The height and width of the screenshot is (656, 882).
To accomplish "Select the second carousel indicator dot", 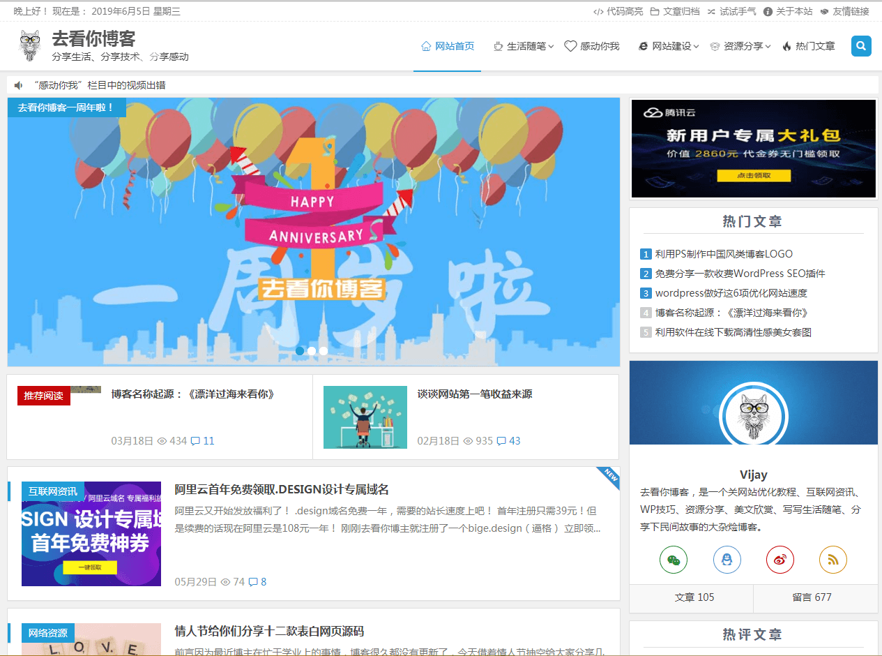I will coord(312,350).
